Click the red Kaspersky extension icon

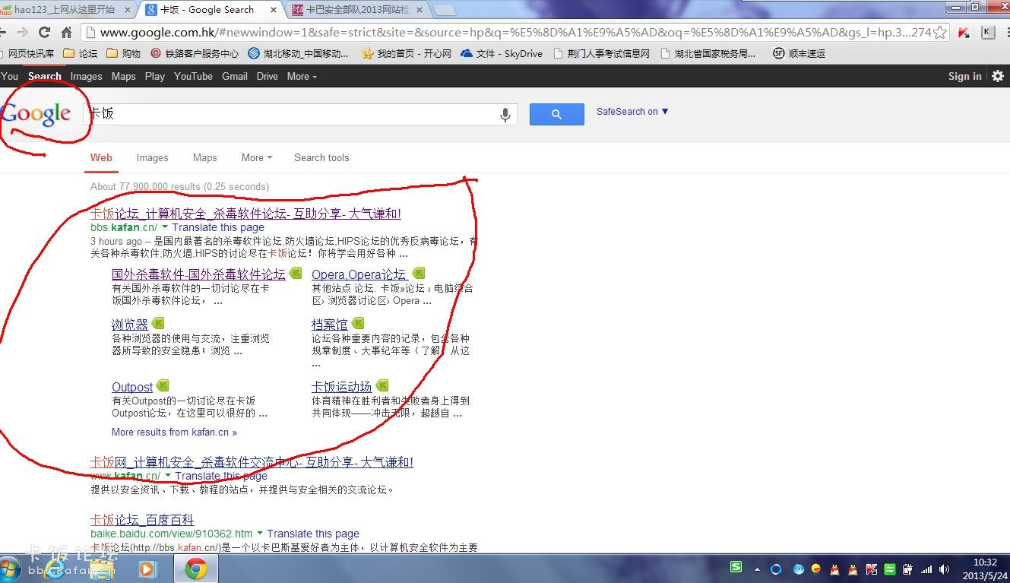tap(964, 33)
